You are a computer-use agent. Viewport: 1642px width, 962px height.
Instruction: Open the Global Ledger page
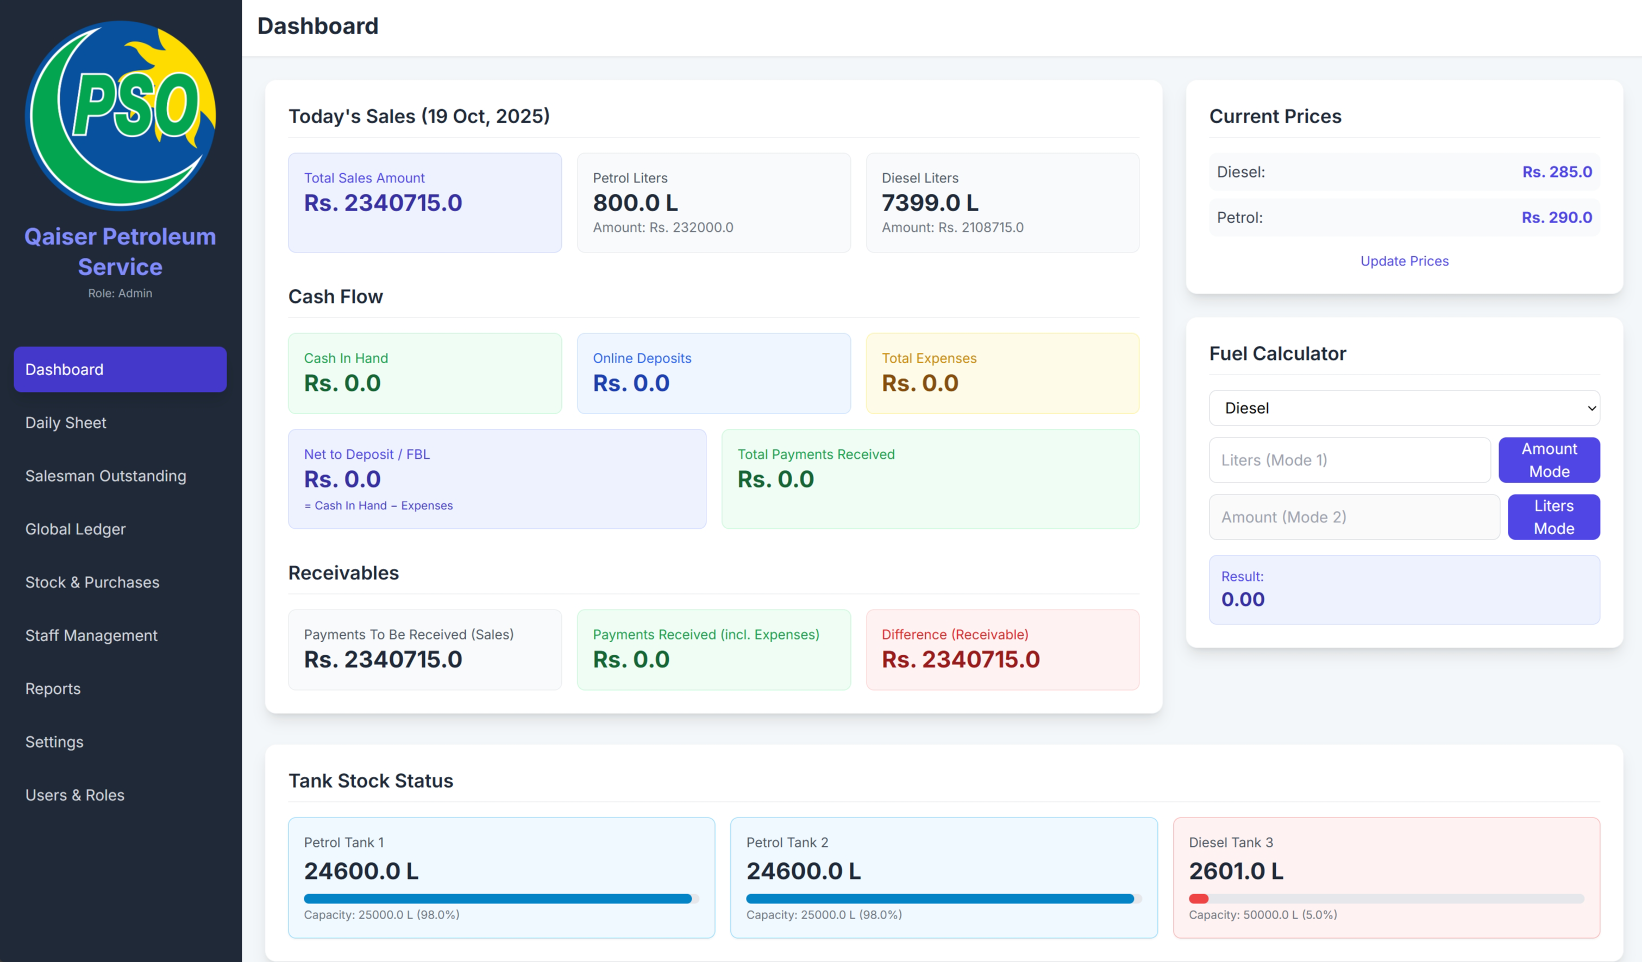tap(76, 529)
